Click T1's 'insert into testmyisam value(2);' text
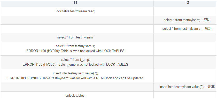This screenshot has width=217, height=99. tap(75, 73)
